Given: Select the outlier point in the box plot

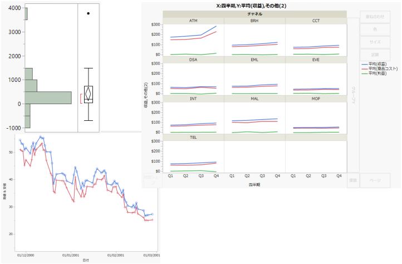Looking at the screenshot, I should click(88, 13).
